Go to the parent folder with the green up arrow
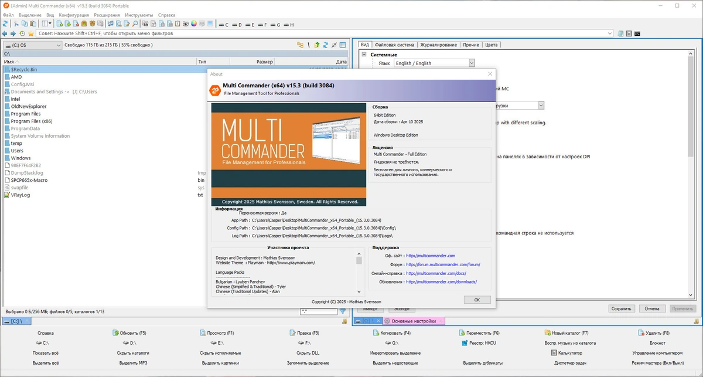Image resolution: width=703 pixels, height=377 pixels. (x=317, y=45)
